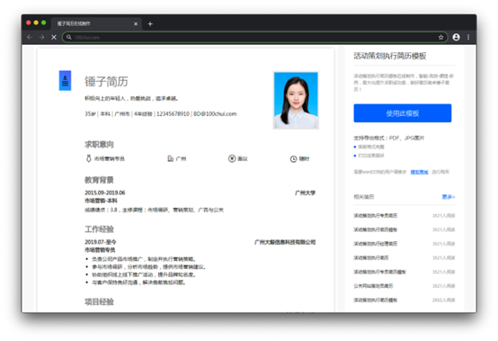Close the 锤子简历 browser tab
This screenshot has width=498, height=341.
136,23
